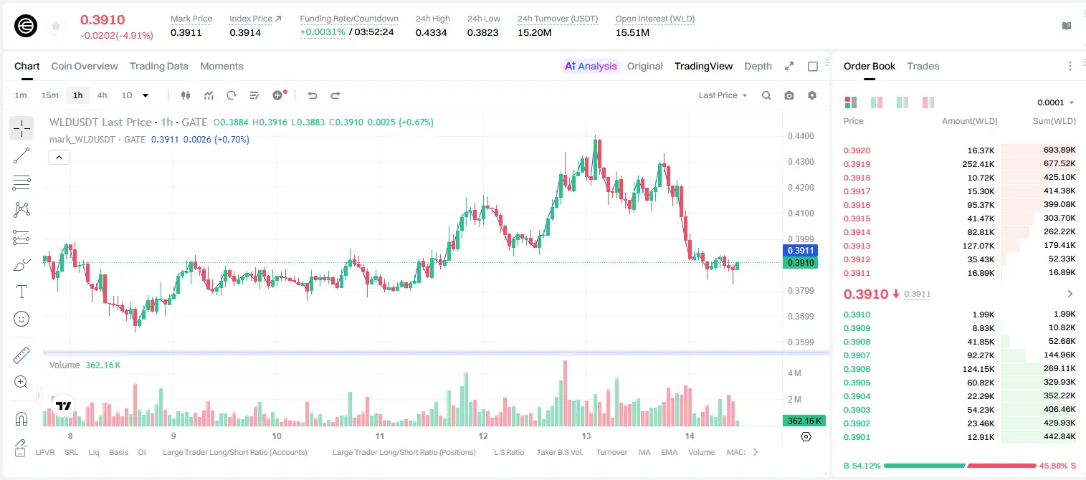The height and width of the screenshot is (480, 1086).
Task: Open chart settings gear icon
Action: (x=812, y=95)
